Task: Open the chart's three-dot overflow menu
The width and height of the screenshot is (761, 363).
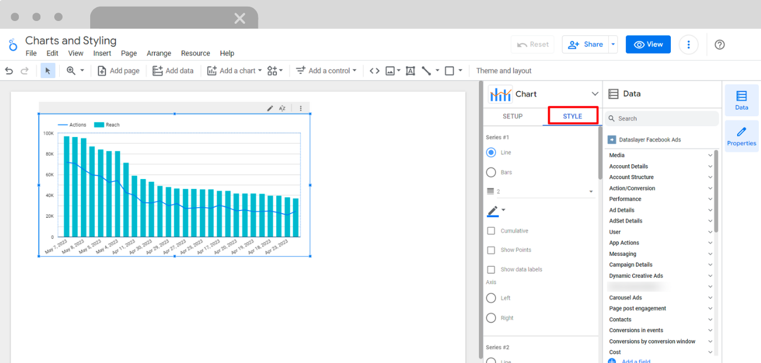Action: point(301,108)
